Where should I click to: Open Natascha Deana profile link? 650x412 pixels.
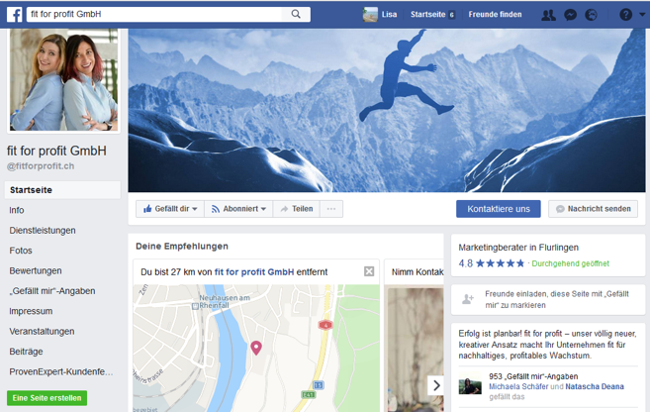[595, 386]
